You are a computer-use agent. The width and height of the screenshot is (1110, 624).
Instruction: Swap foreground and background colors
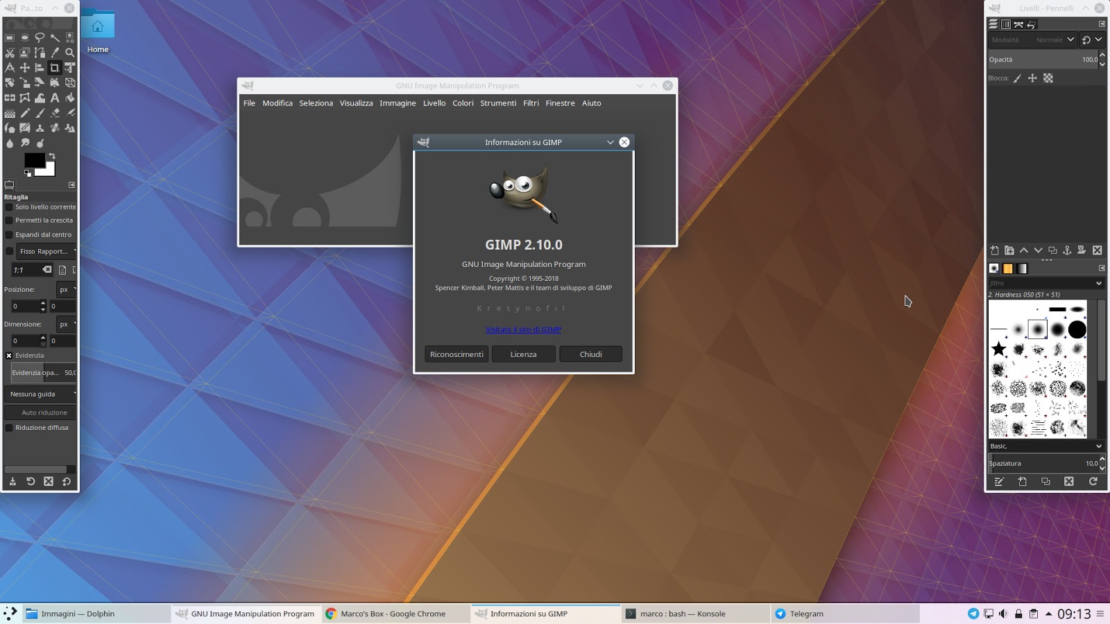pyautogui.click(x=51, y=156)
